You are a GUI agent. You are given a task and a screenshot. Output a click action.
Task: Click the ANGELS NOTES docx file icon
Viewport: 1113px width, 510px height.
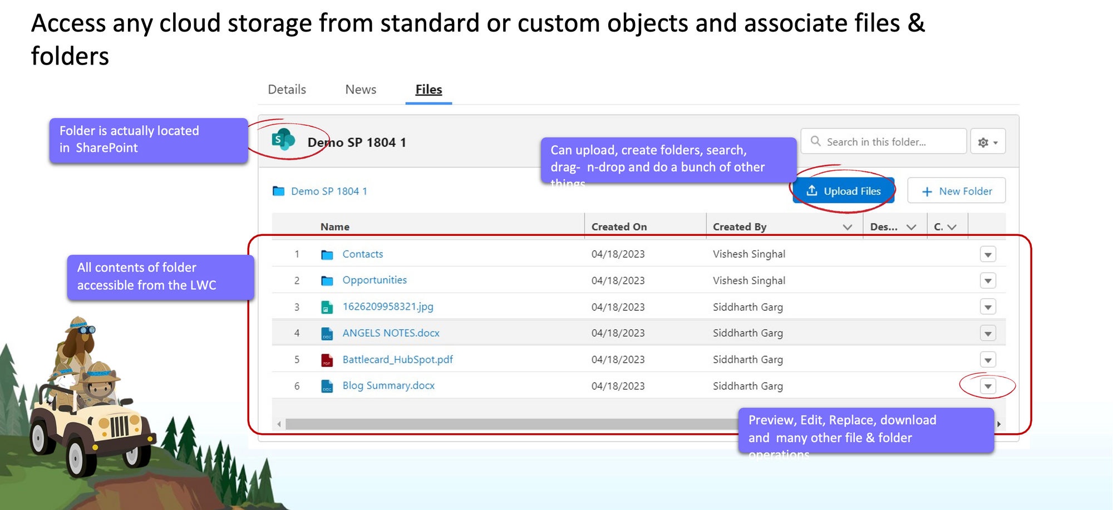click(327, 334)
